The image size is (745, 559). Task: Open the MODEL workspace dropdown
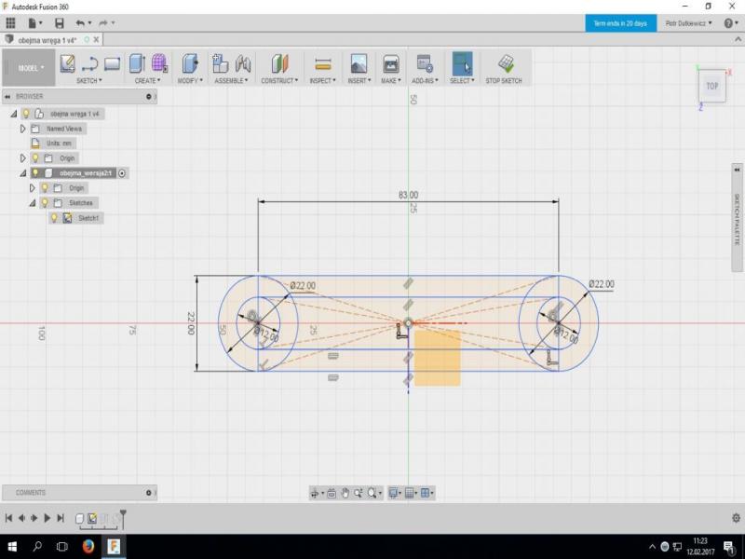[30, 68]
